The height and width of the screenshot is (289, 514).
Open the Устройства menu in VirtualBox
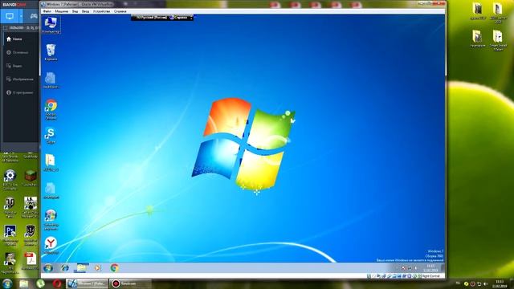(x=101, y=11)
